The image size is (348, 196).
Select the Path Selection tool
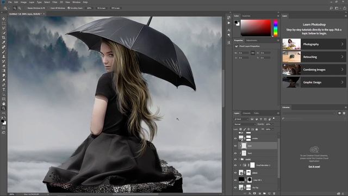pyautogui.click(x=4, y=94)
